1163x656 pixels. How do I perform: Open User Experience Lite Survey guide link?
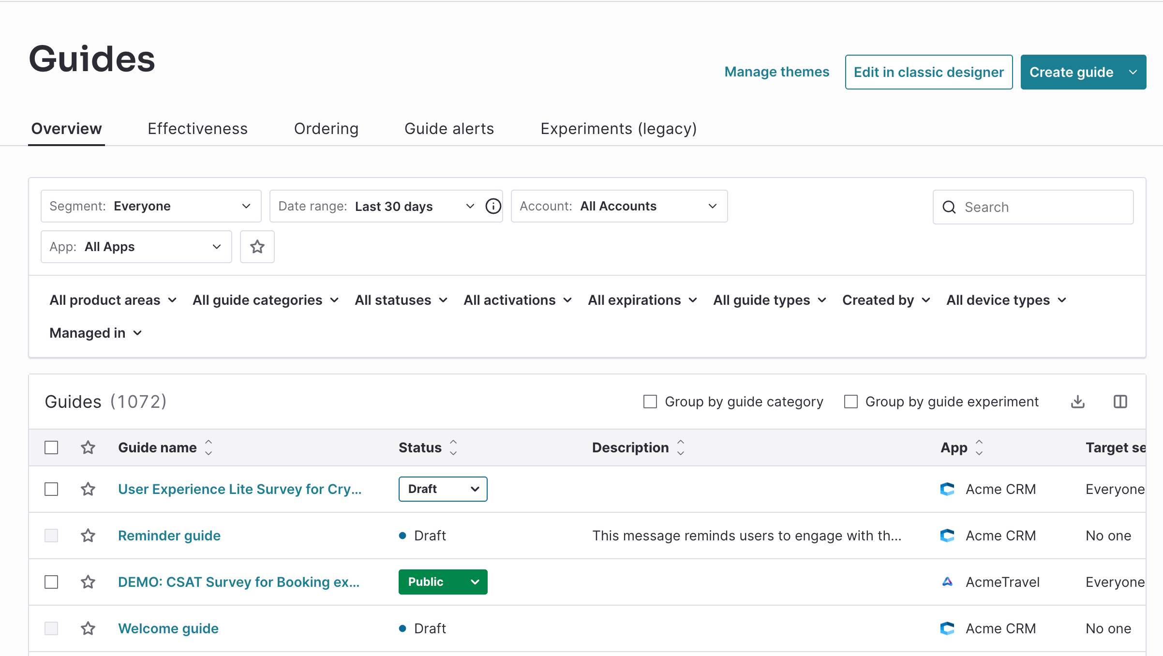(239, 489)
